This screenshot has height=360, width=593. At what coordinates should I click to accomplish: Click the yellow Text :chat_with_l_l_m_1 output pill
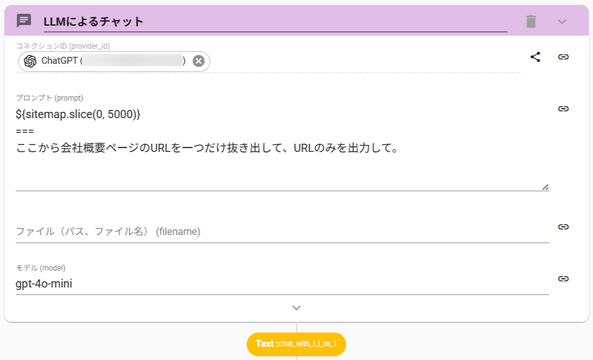296,344
